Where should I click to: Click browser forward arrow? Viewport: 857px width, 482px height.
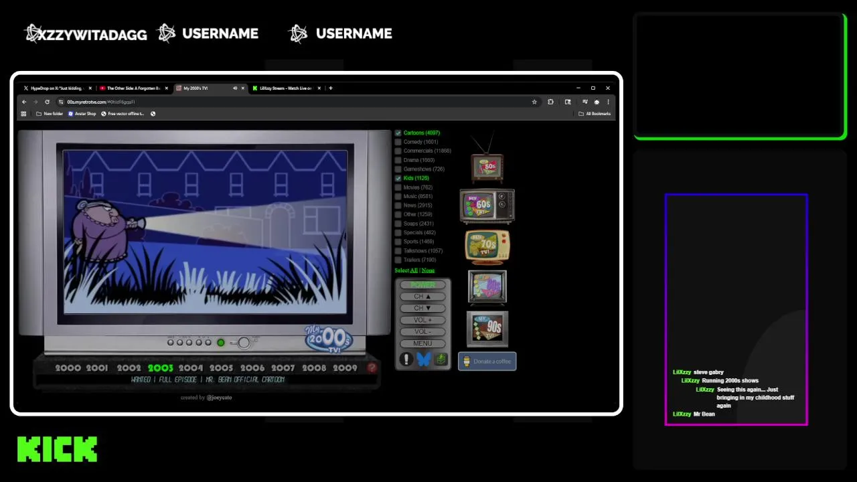click(35, 102)
